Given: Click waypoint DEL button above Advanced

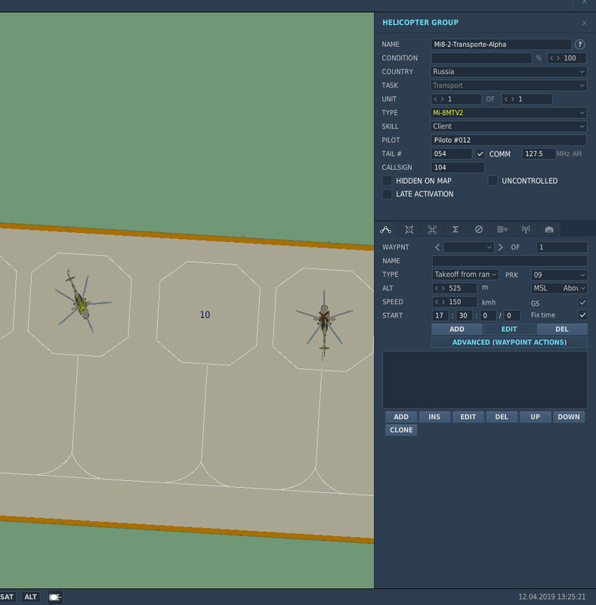Looking at the screenshot, I should click(562, 330).
